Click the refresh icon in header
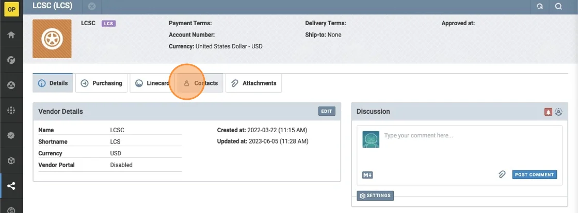578x213 pixels. coord(540,7)
